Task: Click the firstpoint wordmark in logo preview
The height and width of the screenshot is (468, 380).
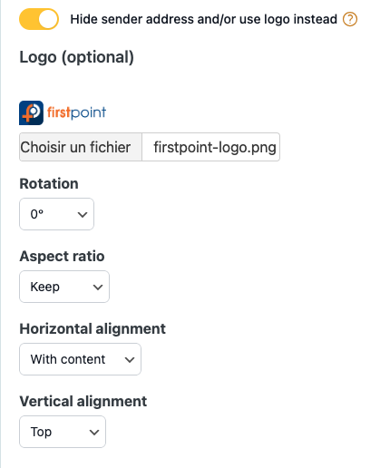Action: 76,112
